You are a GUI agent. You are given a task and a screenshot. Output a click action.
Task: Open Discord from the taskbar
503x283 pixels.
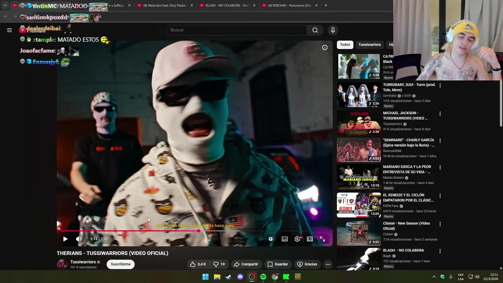240,277
